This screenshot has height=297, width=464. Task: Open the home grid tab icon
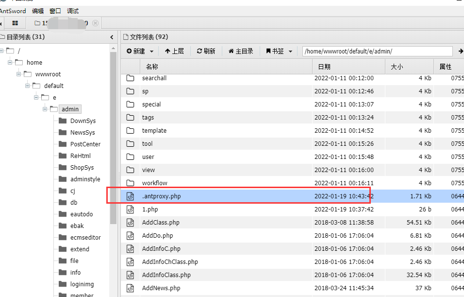[15, 23]
